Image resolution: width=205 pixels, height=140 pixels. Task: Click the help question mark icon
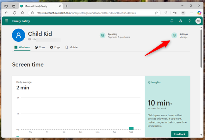coord(189,21)
